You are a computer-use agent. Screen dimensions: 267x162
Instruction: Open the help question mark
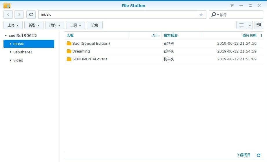pyautogui.click(x=232, y=6)
